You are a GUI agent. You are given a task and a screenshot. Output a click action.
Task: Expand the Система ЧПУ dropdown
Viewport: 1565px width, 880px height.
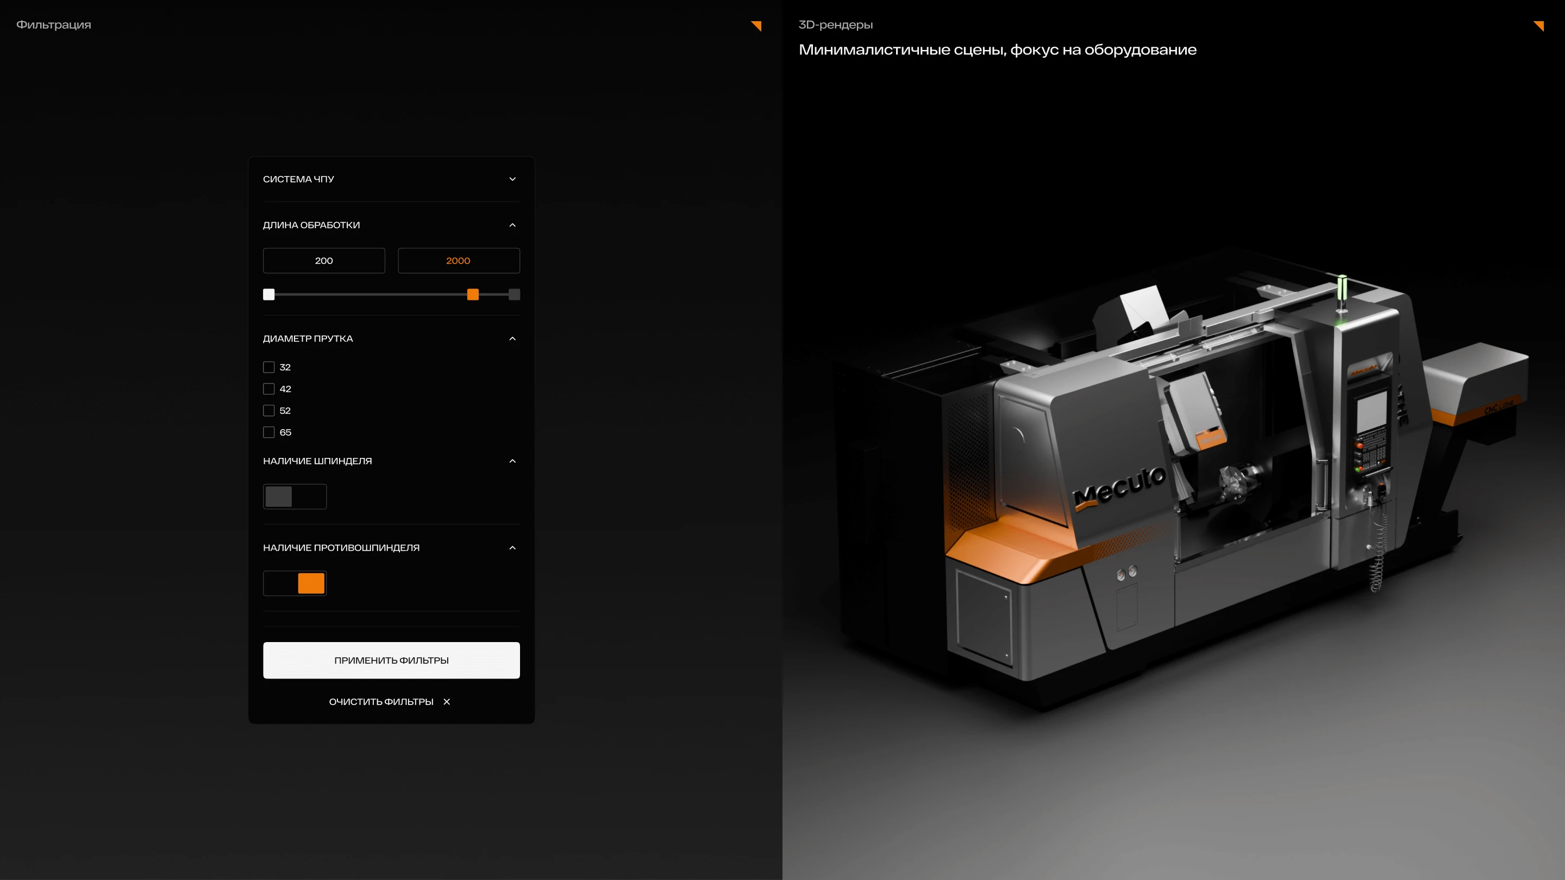click(x=512, y=179)
